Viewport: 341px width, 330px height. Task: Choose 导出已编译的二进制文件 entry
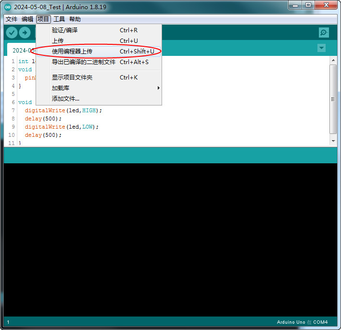[99, 62]
